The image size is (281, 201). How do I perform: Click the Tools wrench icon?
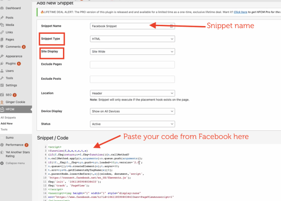click(x=2, y=78)
